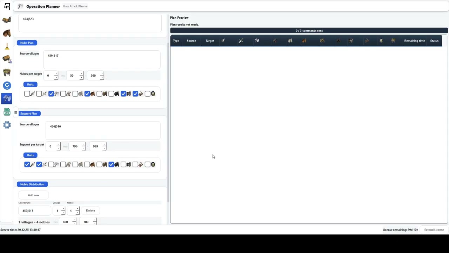This screenshot has width=449, height=253.
Task: Click the Add row button
Action: [x=34, y=195]
